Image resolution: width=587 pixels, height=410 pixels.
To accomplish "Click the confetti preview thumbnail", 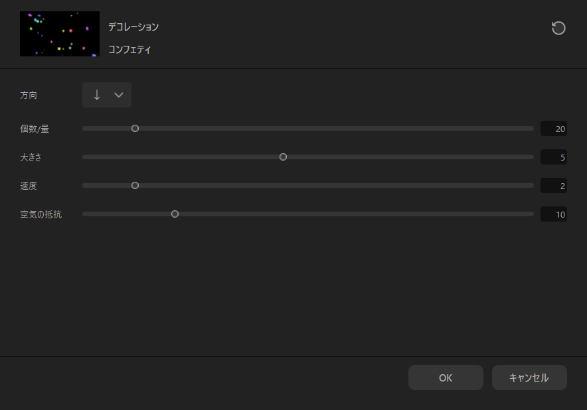I will pyautogui.click(x=59, y=34).
